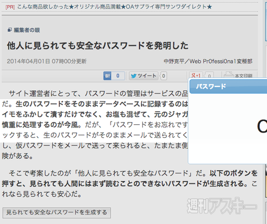The width and height of the screenshot is (267, 224).
Task: Generate password with 見られても安全なパスワードを生成する button
Action: [x=57, y=212]
